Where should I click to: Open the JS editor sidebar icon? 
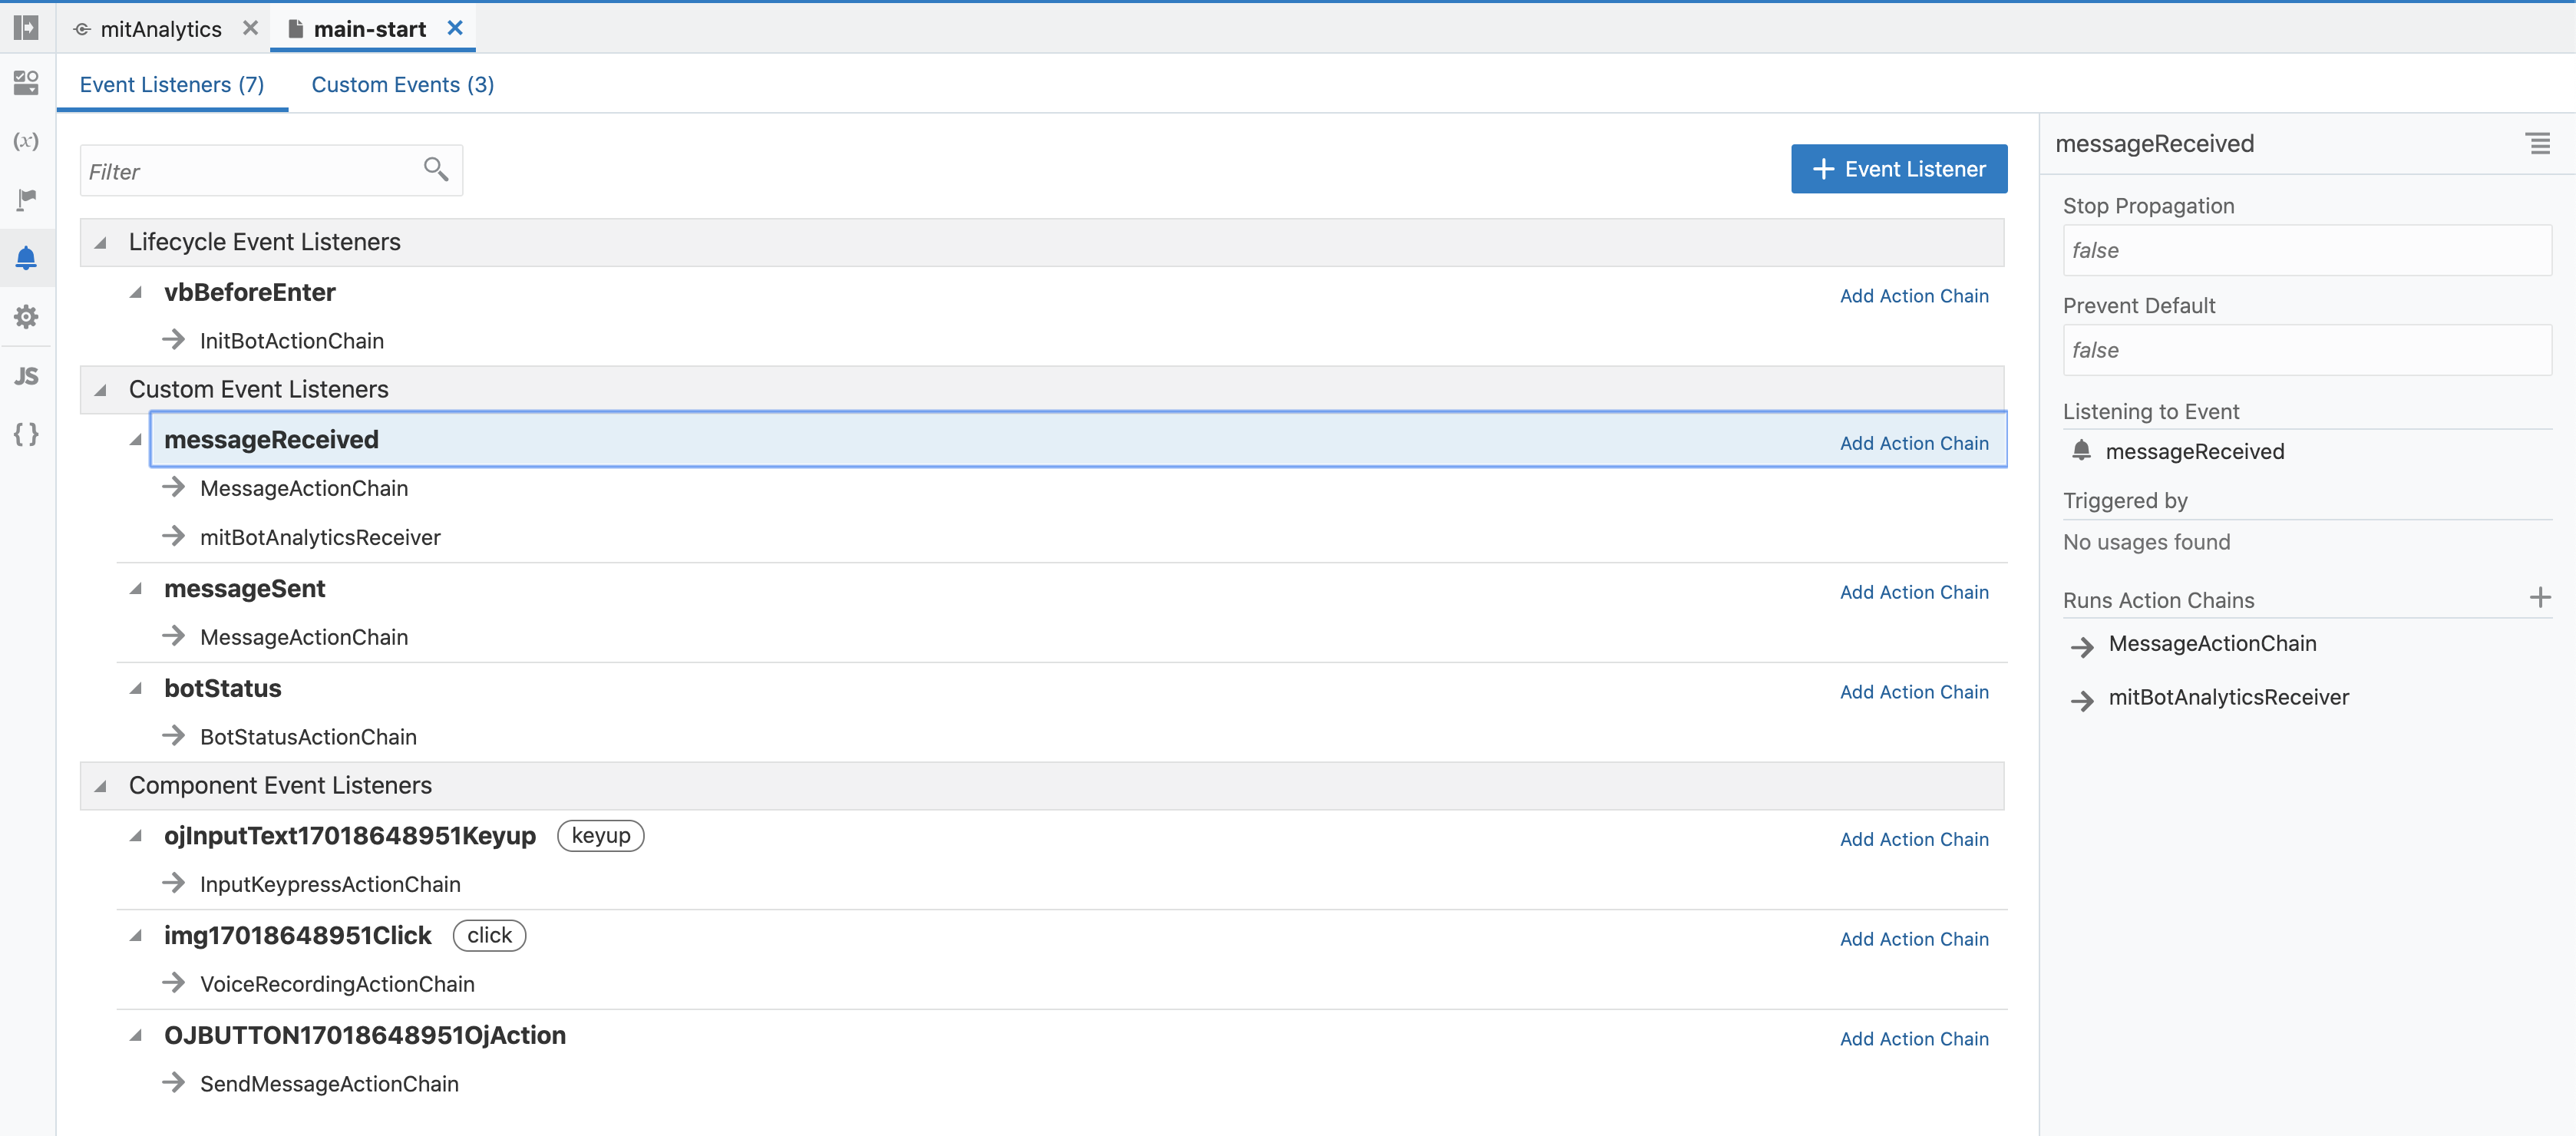pyautogui.click(x=26, y=376)
